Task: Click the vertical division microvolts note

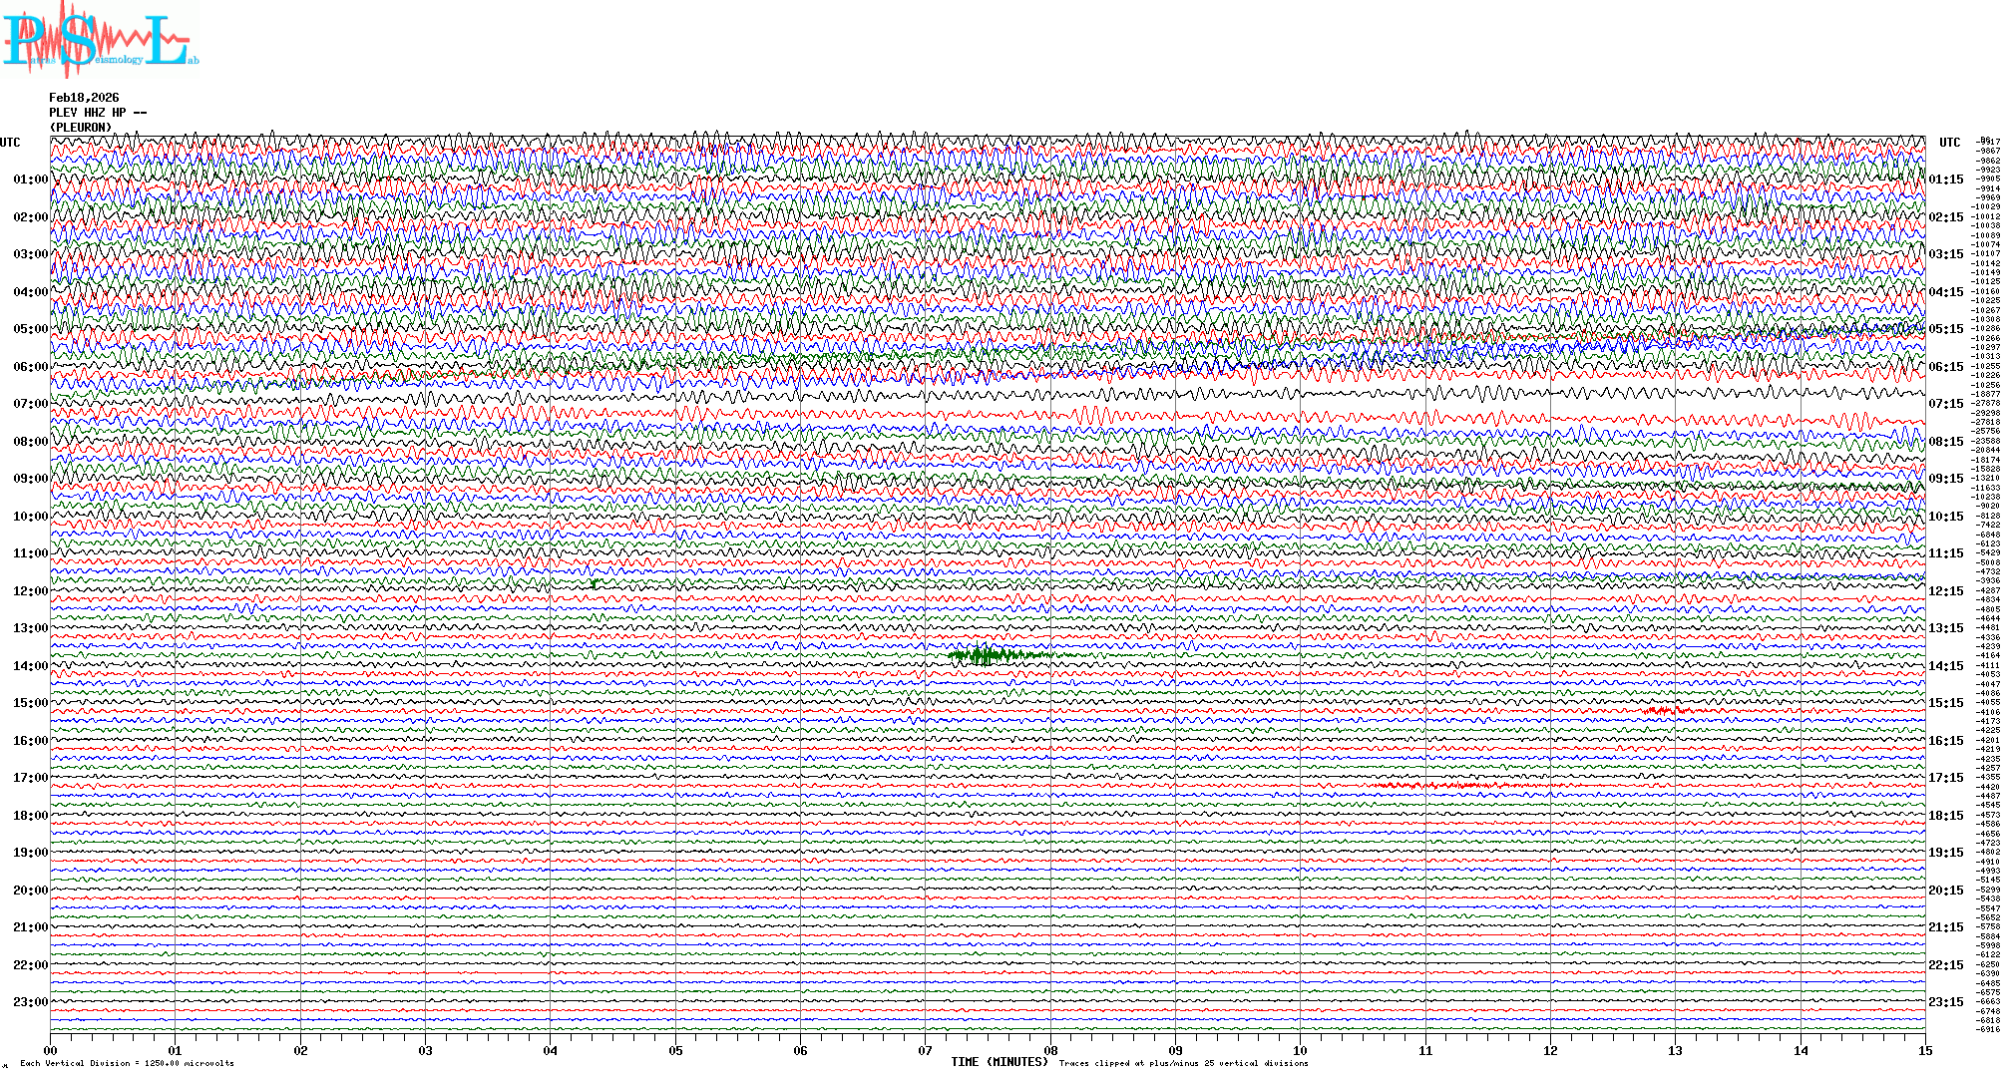Action: 127,1064
